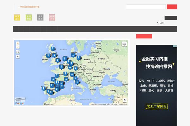The width and height of the screenshot is (190, 126).
Task: Select the map pin in Scotland
Action: [x=53, y=49]
